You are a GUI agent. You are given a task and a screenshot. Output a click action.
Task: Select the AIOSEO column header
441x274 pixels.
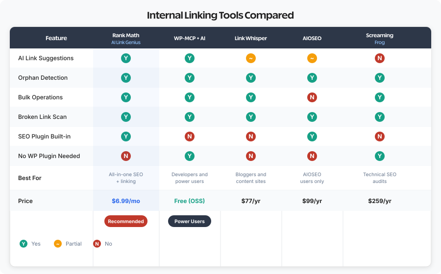[x=312, y=38]
